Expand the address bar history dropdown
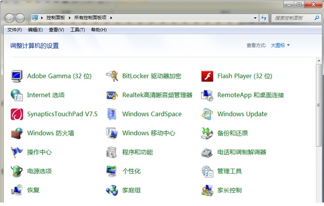Screen dimensions: 324x206 point(255,18)
